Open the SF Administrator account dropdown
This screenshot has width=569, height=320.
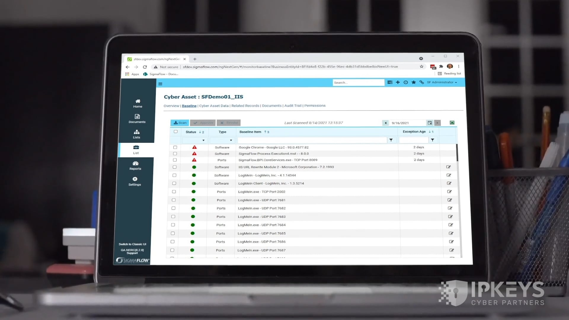pyautogui.click(x=441, y=82)
